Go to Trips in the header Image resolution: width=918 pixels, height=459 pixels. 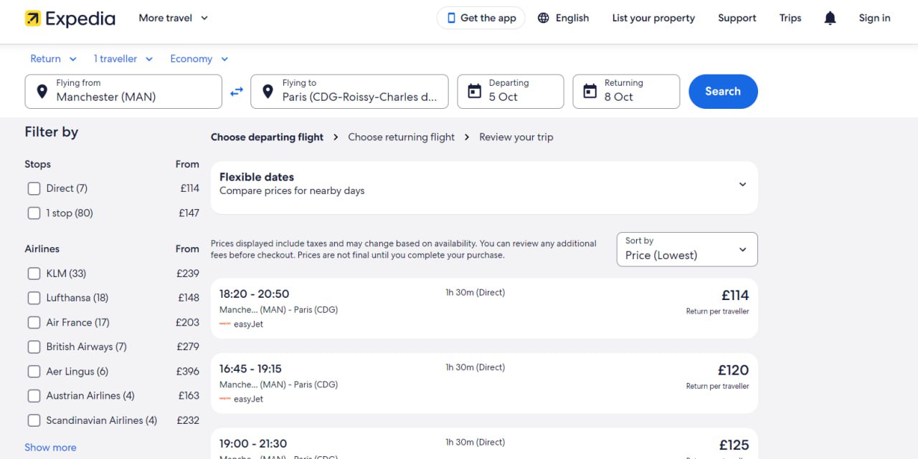click(790, 18)
